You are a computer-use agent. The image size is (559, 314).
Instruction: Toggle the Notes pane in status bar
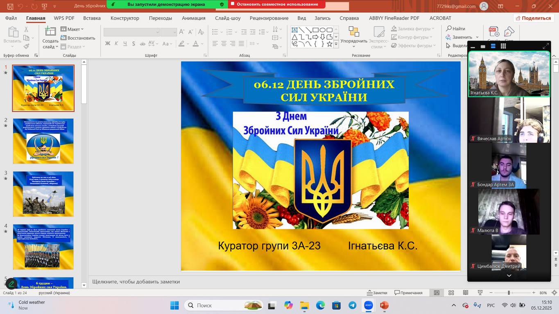point(377,293)
